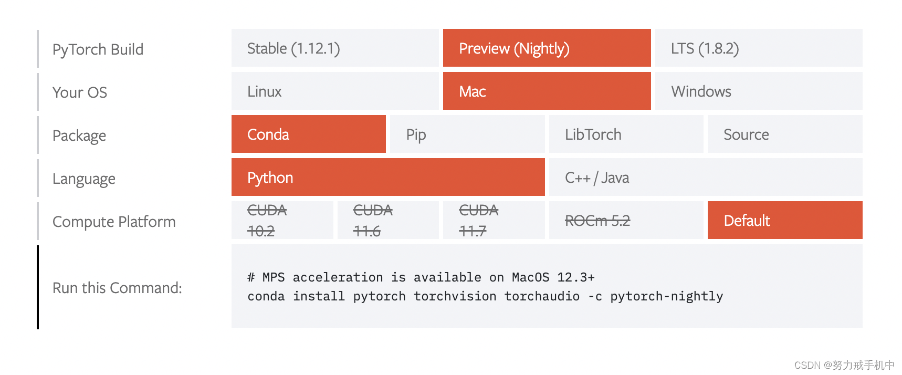Switch the package to Pip

(x=467, y=134)
